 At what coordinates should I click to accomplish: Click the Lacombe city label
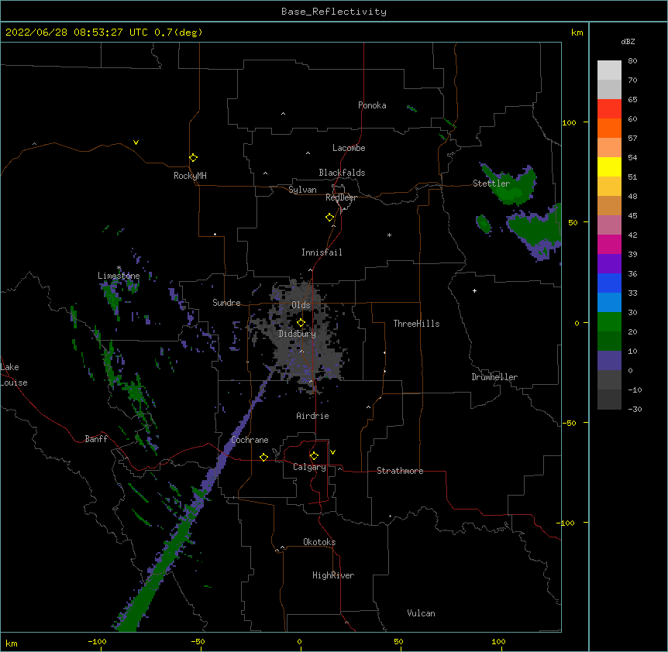(349, 148)
